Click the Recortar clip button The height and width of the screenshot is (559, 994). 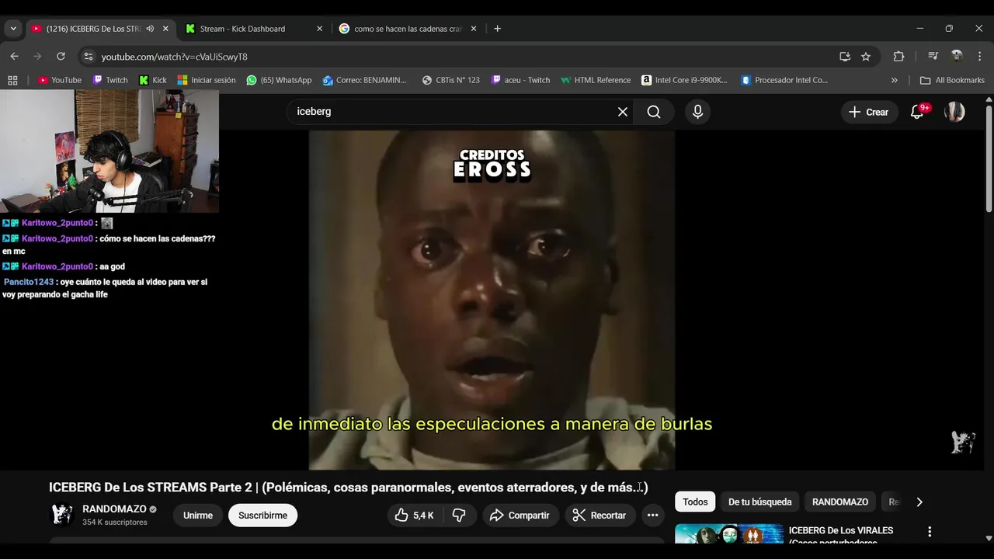(600, 516)
